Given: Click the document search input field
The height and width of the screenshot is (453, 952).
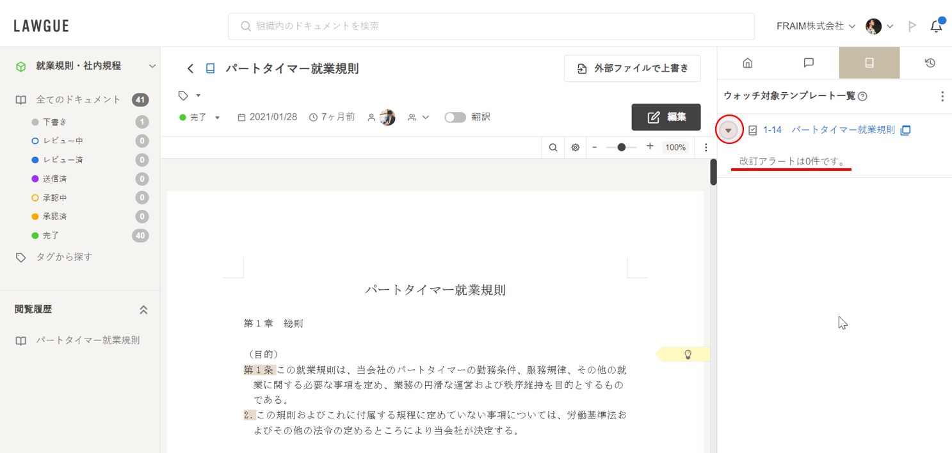Looking at the screenshot, I should (491, 26).
